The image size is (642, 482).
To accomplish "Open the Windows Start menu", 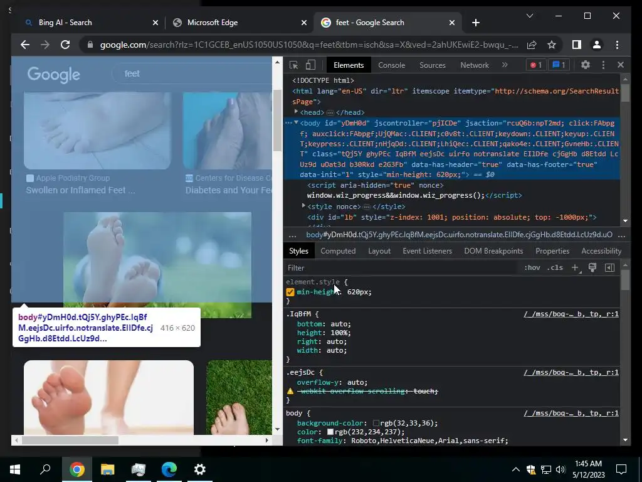I will click(x=15, y=469).
